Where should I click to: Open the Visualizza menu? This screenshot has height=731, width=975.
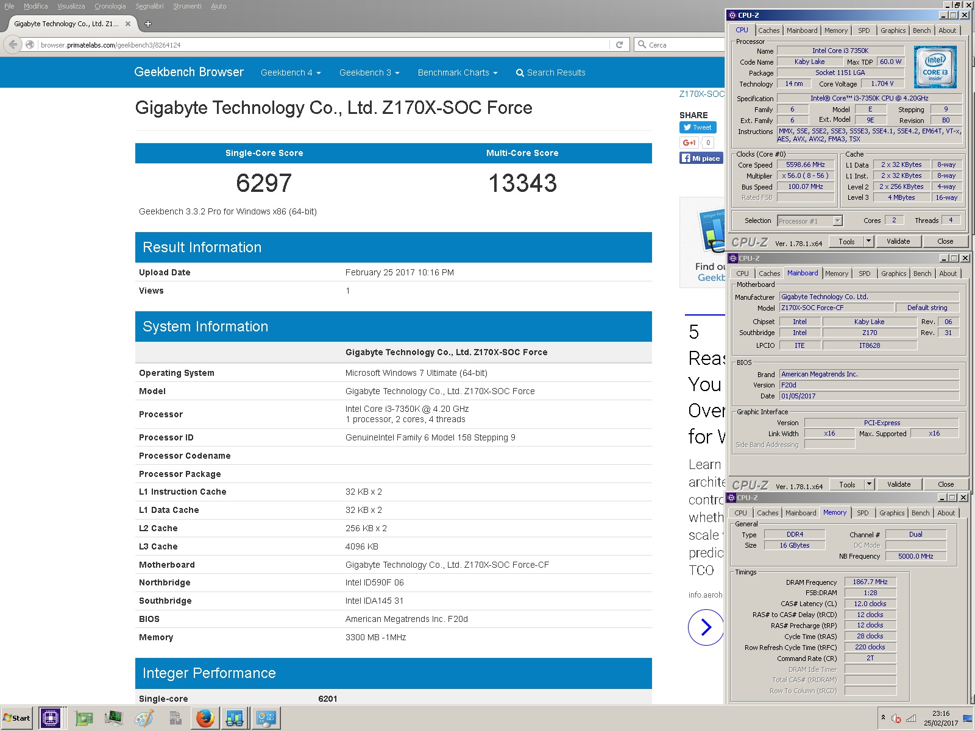pyautogui.click(x=71, y=6)
